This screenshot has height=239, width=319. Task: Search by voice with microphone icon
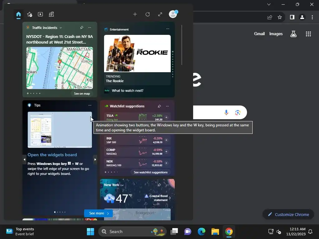click(226, 112)
